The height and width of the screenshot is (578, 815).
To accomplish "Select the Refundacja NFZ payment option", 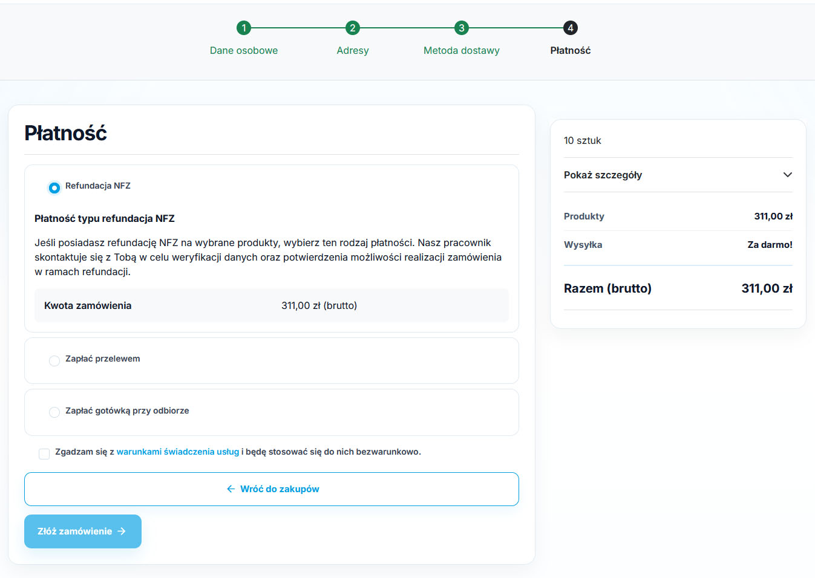I will [54, 188].
